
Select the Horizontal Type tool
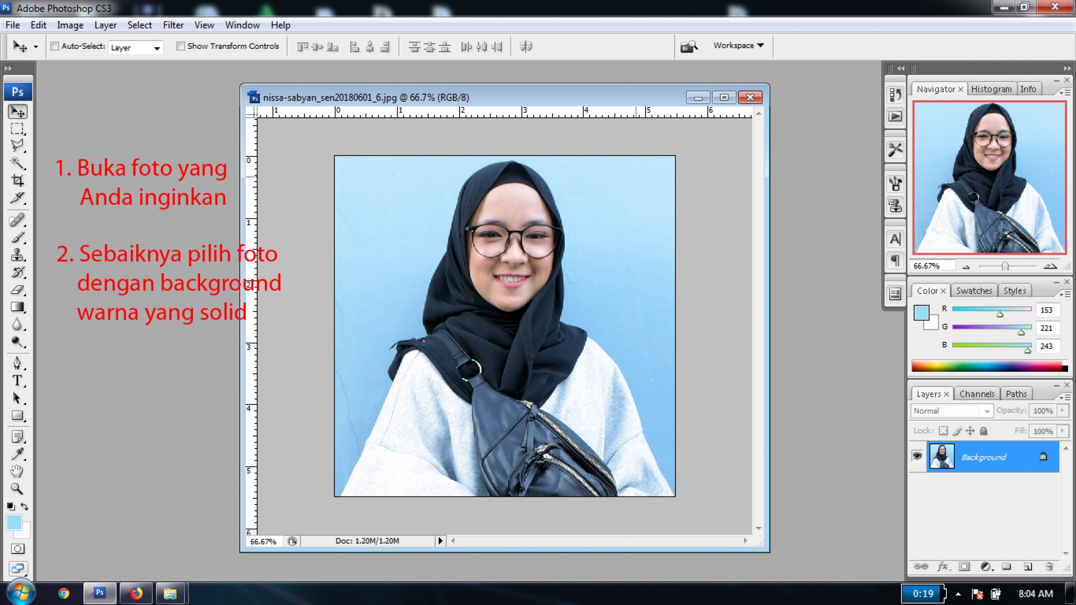pyautogui.click(x=17, y=381)
